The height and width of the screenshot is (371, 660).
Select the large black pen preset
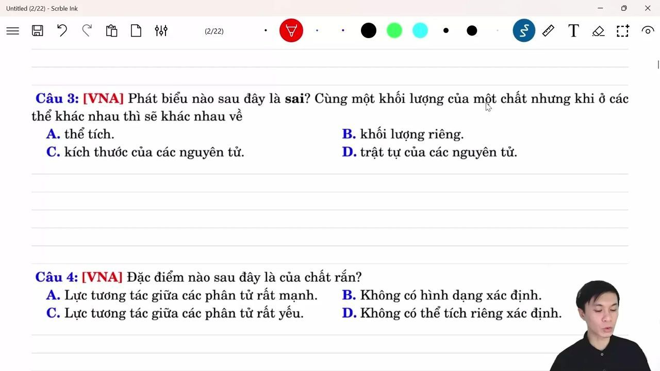point(369,31)
